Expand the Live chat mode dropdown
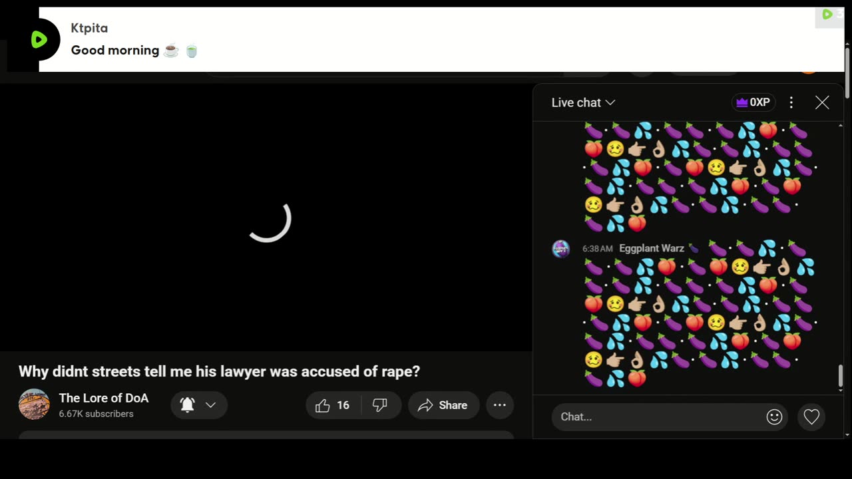This screenshot has width=852, height=479. [583, 102]
